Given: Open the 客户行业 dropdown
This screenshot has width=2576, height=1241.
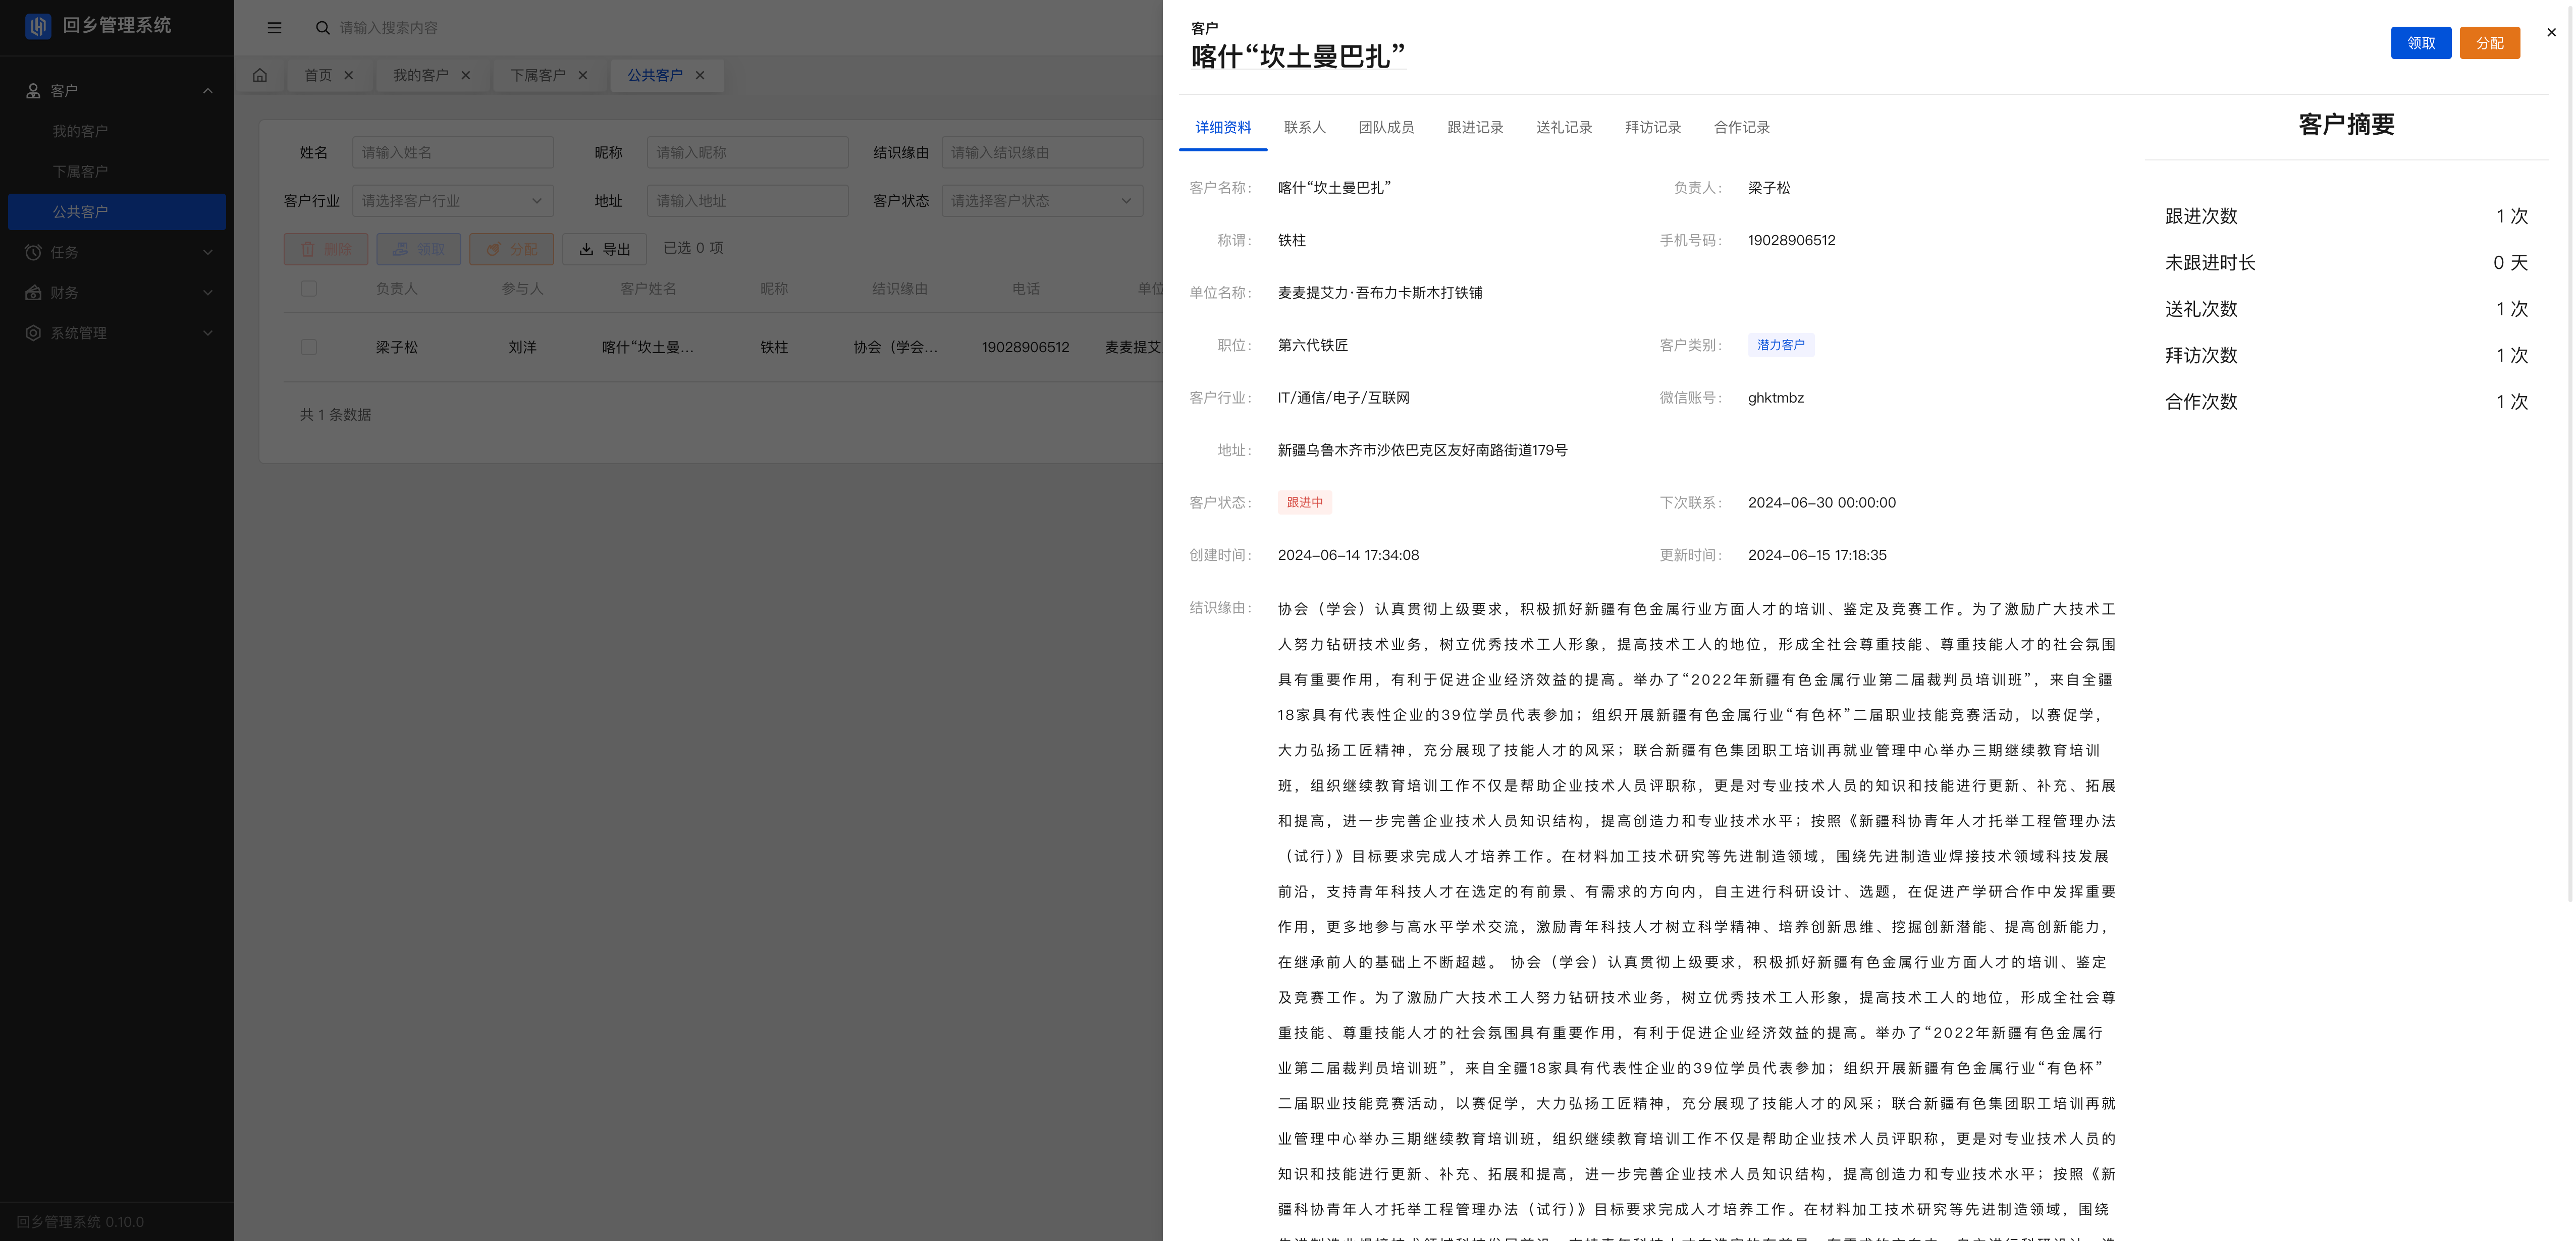Looking at the screenshot, I should click(452, 201).
